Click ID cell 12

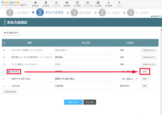pos(4,64)
